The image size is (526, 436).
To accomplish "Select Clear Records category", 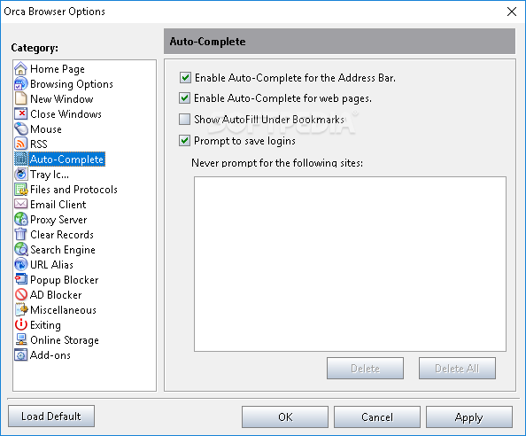I will (62, 235).
